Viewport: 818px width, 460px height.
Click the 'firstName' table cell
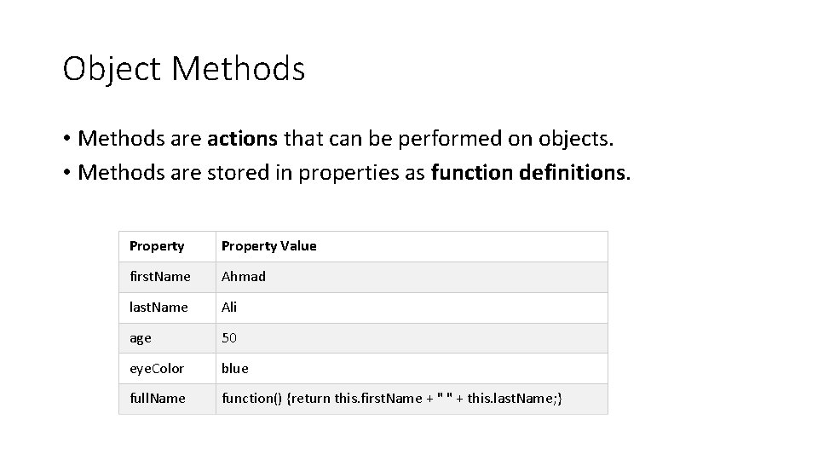click(168, 277)
